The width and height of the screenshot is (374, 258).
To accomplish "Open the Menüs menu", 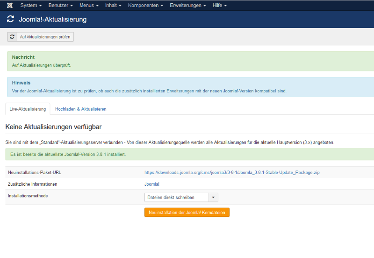I will (x=89, y=5).
